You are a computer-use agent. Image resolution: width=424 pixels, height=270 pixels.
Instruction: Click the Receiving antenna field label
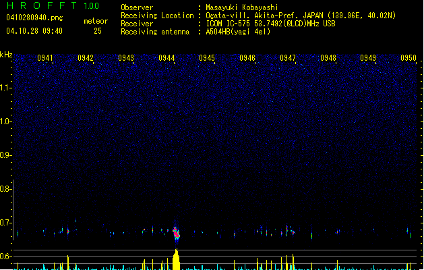155,32
